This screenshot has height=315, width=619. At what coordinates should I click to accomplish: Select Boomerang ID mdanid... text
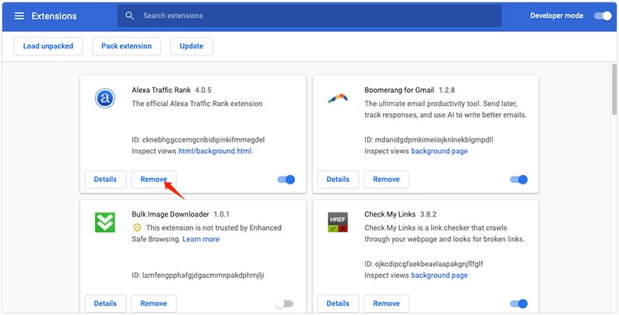tap(429, 140)
